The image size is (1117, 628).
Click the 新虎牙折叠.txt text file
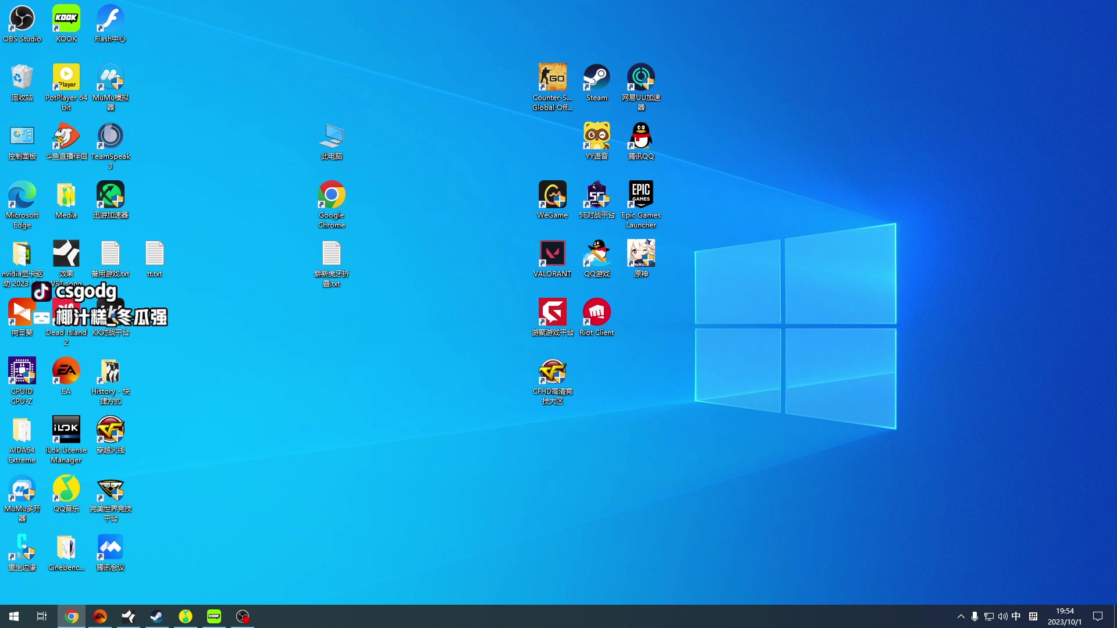[332, 263]
